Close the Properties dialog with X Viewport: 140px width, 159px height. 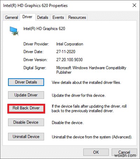click(134, 5)
